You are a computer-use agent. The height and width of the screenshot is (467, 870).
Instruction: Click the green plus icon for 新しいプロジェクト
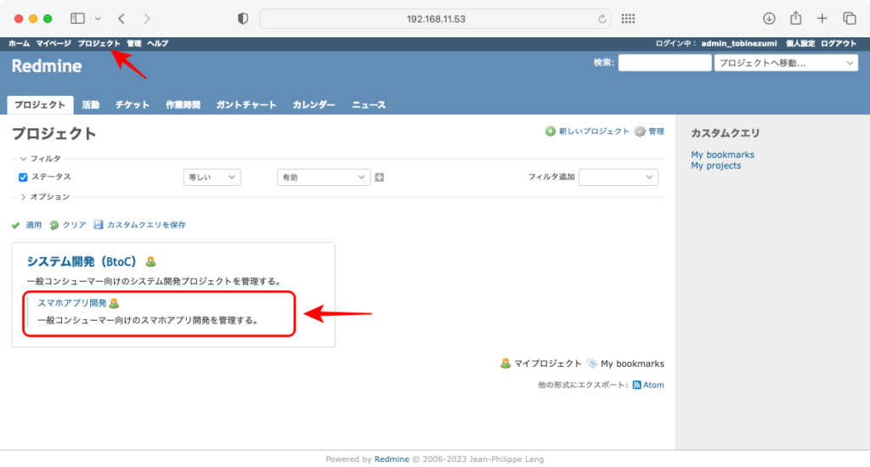click(550, 132)
